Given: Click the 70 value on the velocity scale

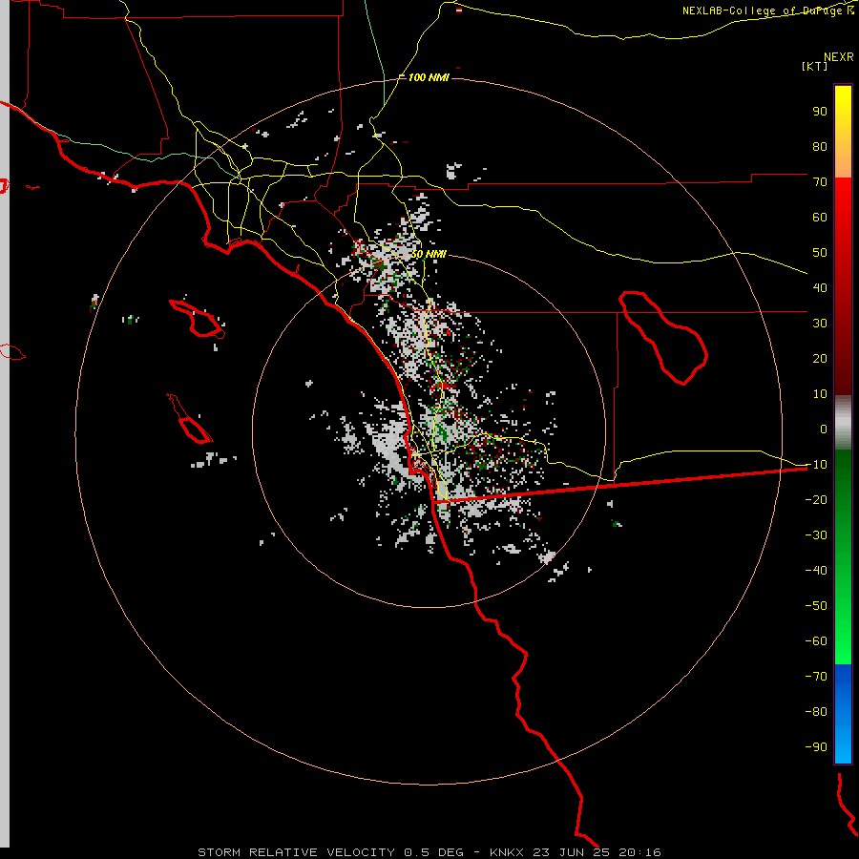Looking at the screenshot, I should tap(820, 182).
